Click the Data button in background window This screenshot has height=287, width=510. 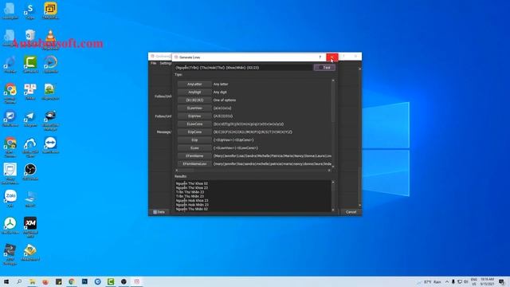159,212
